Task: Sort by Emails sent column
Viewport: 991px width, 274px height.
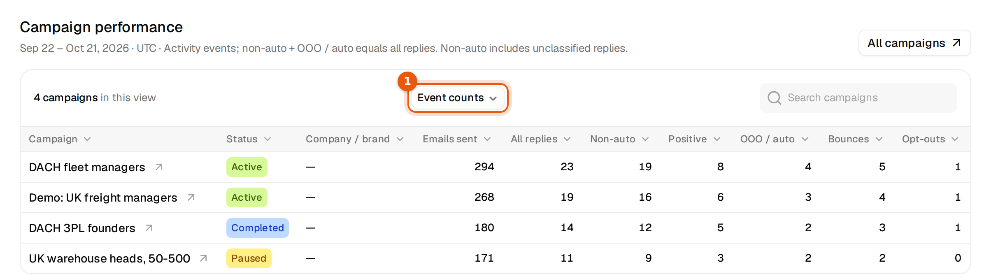Action: 457,139
